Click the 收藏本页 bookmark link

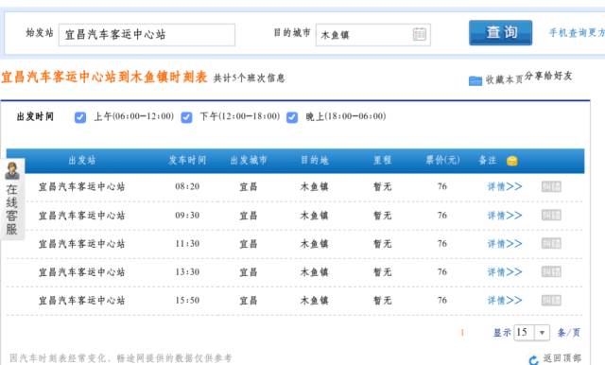point(504,79)
